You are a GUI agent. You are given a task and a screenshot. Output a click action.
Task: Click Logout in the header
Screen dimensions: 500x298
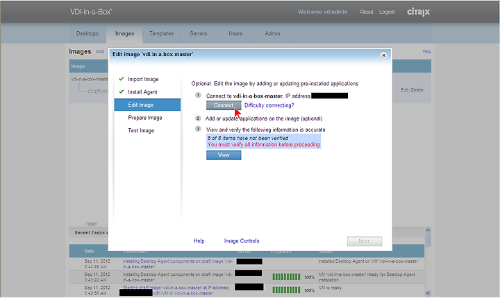point(387,12)
